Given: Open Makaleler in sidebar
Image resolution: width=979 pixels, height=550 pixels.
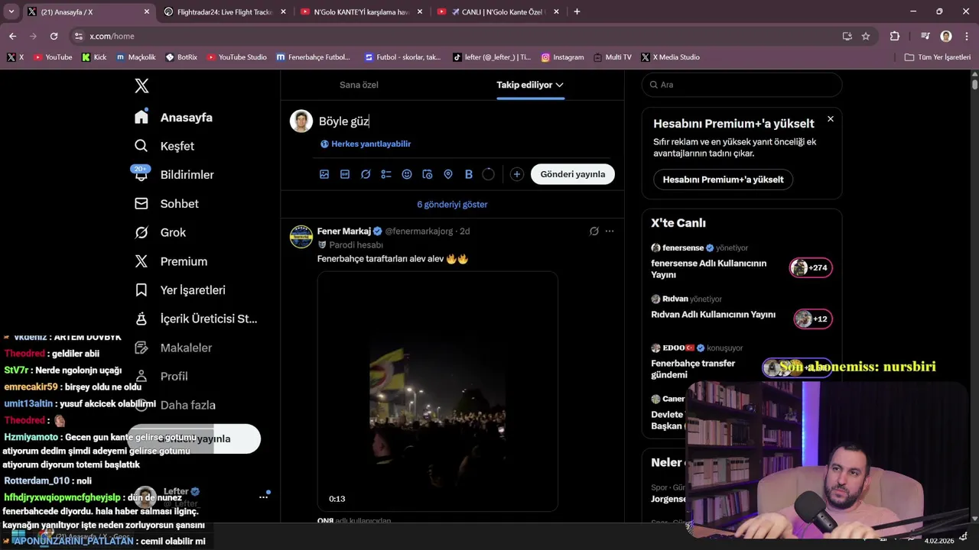Looking at the screenshot, I should tap(174, 348).
